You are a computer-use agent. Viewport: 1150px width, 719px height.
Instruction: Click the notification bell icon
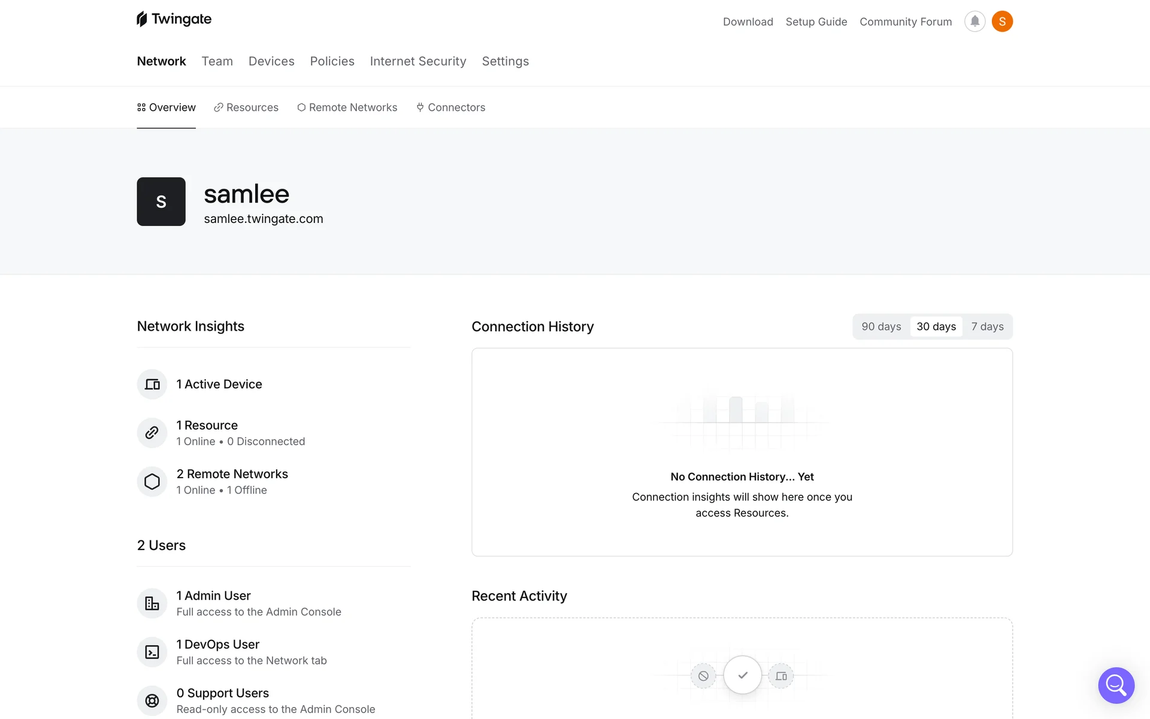(975, 22)
